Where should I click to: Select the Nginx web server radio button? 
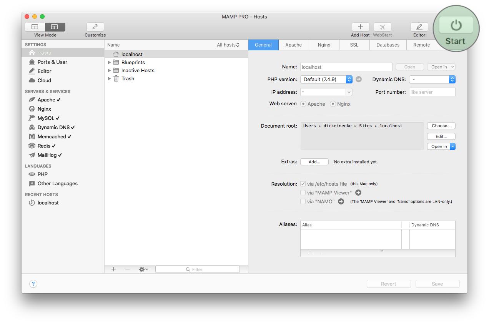point(333,104)
